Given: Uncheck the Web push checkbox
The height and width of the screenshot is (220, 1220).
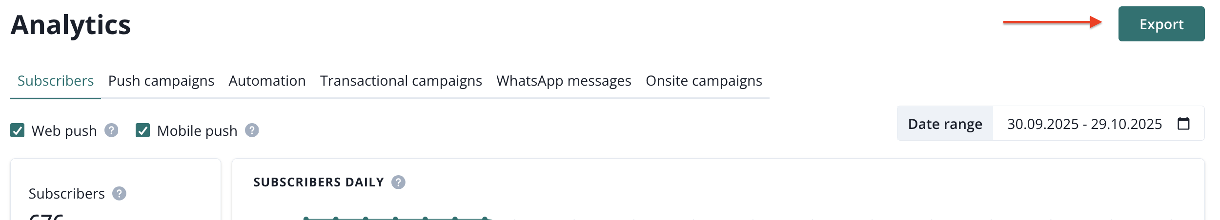Looking at the screenshot, I should click(x=18, y=130).
